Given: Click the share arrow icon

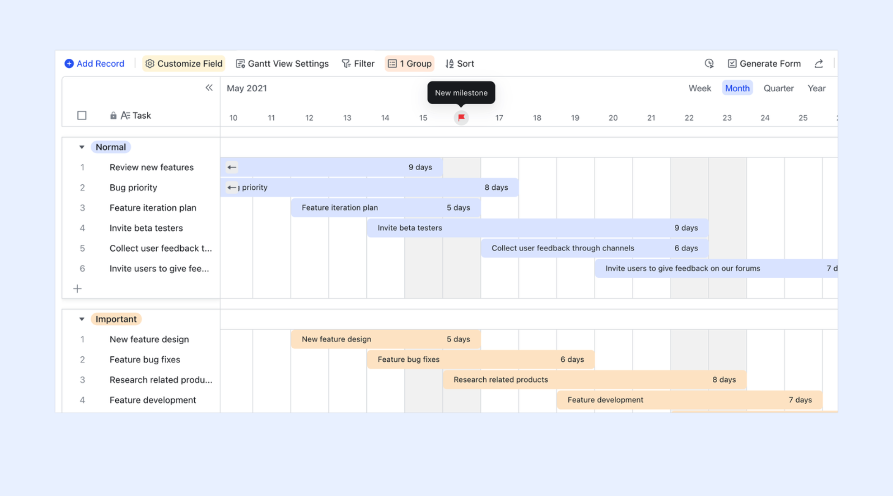Looking at the screenshot, I should pyautogui.click(x=819, y=64).
